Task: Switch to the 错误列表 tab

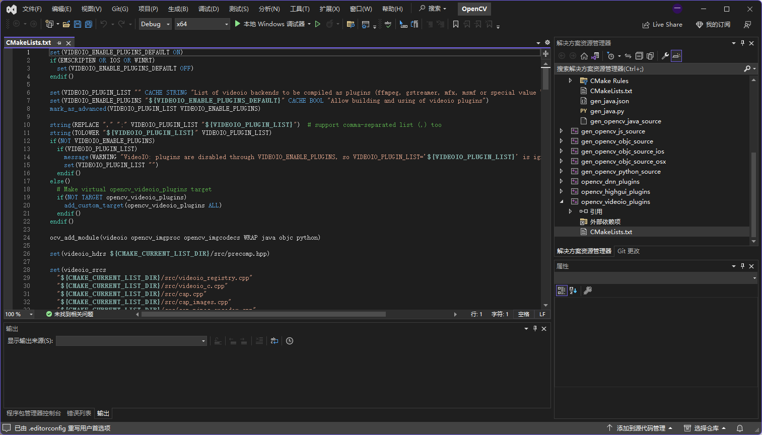Action: click(x=79, y=413)
